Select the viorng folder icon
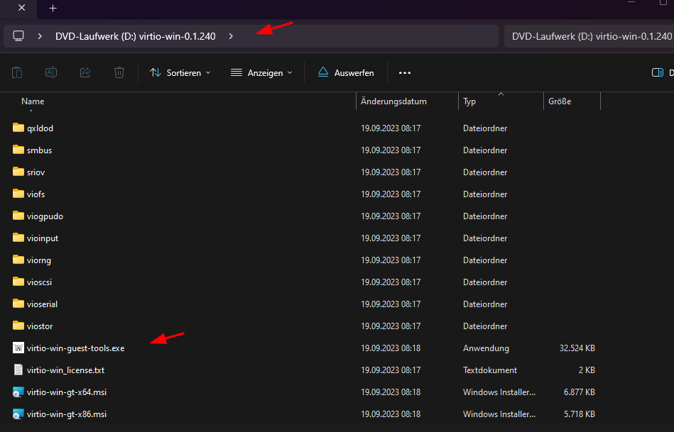 tap(18, 260)
